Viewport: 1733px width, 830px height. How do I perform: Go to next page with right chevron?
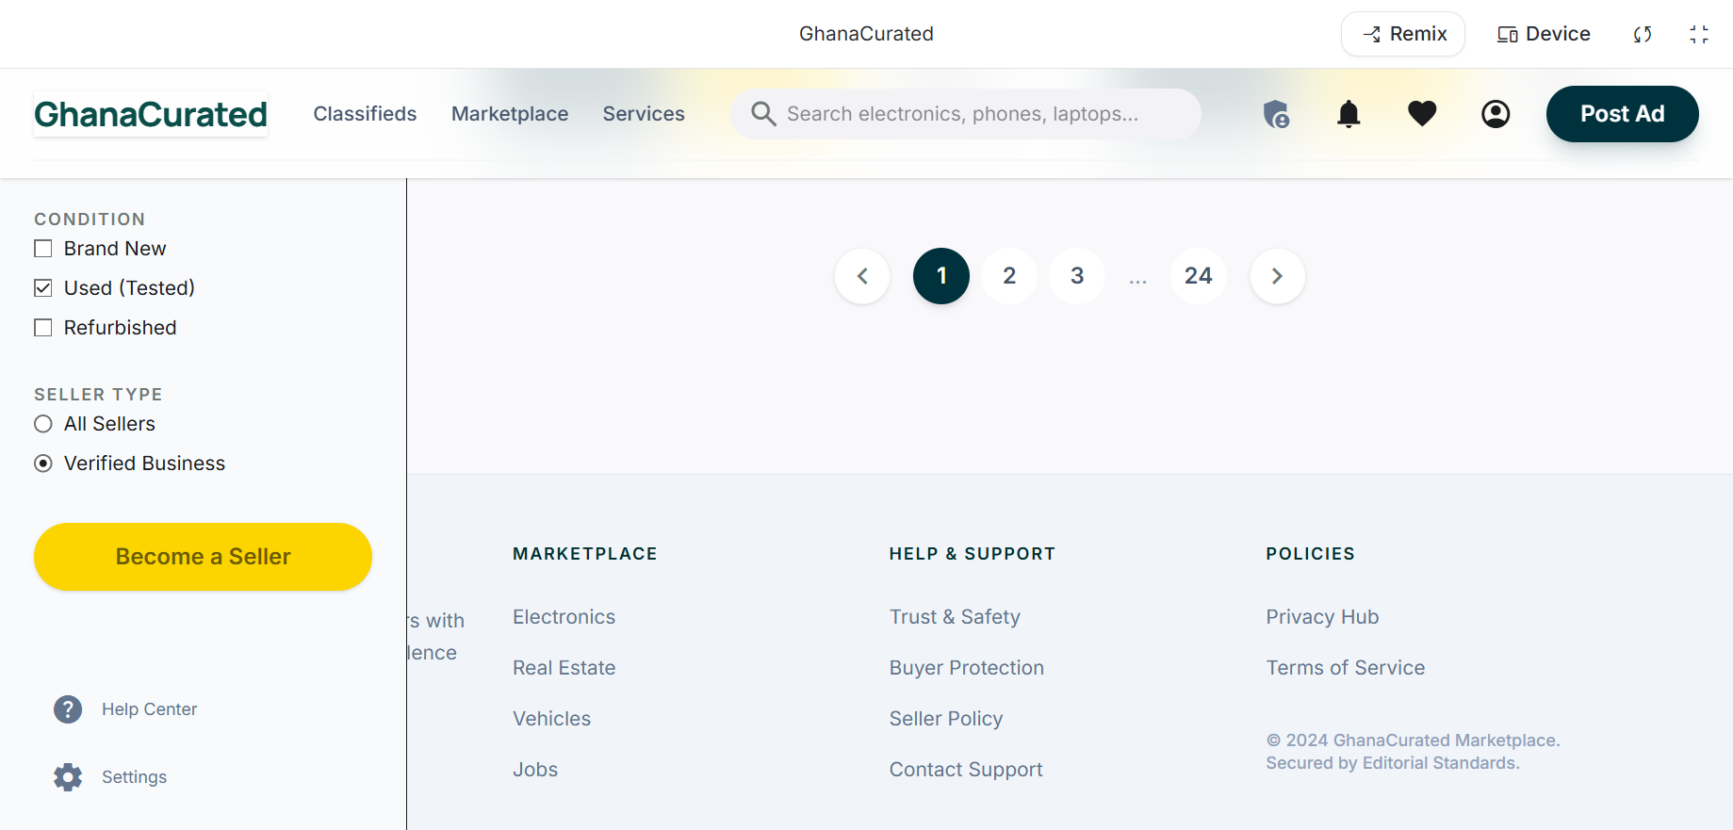1277,276
